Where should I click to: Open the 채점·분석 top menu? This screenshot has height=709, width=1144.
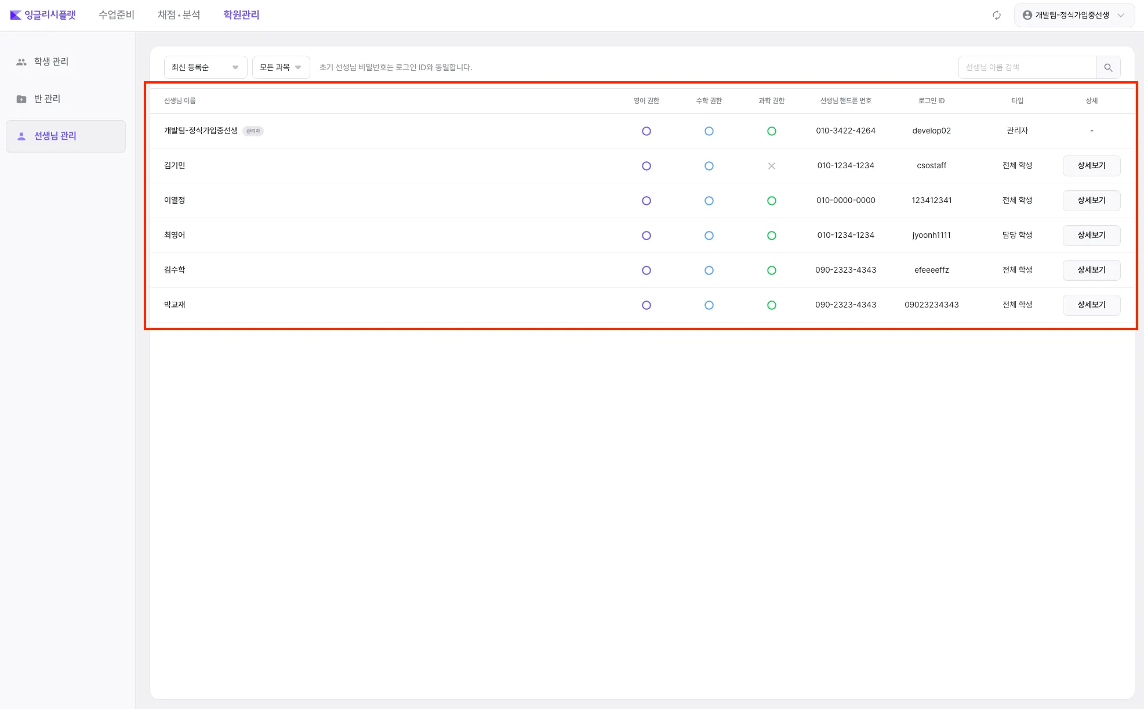click(x=179, y=15)
